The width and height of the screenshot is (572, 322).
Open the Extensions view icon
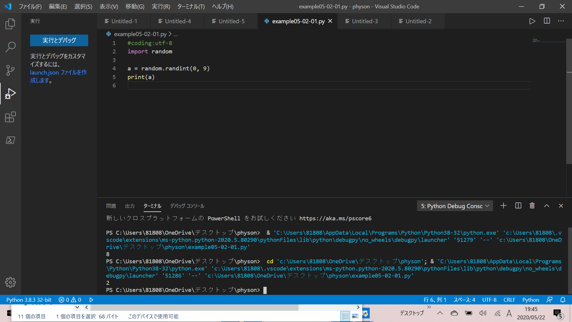tap(10, 117)
